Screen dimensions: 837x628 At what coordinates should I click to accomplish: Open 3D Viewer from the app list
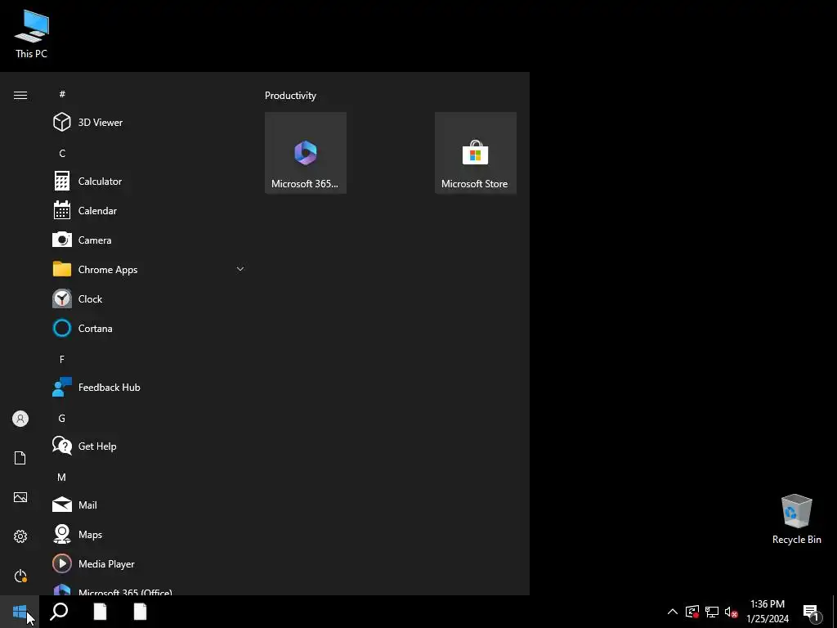[149, 123]
